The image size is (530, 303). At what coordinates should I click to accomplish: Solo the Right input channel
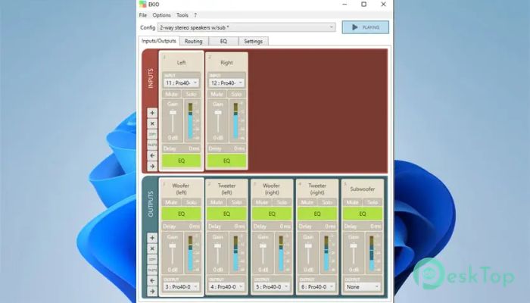click(x=236, y=94)
